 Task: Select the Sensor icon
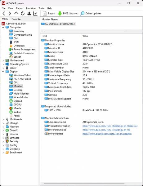tap(11, 57)
